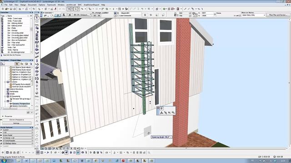Click the Settings button in Properties panel
The width and height of the screenshot is (291, 163).
[x=17, y=123]
